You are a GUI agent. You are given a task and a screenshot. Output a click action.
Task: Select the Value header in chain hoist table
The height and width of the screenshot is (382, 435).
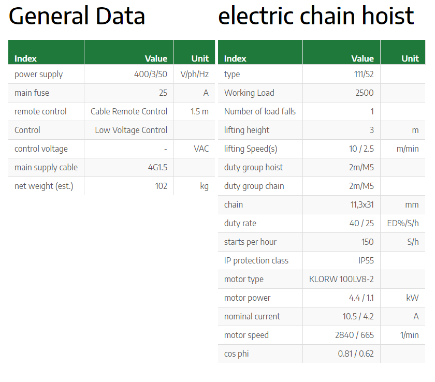[x=363, y=58]
